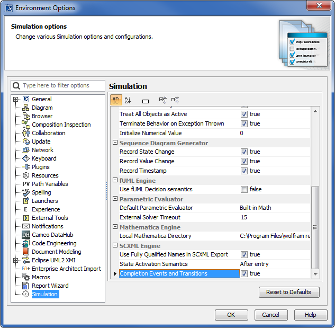Expand the Eclipse UML2 XMI tree node
The image size is (335, 328).
coord(15,260)
